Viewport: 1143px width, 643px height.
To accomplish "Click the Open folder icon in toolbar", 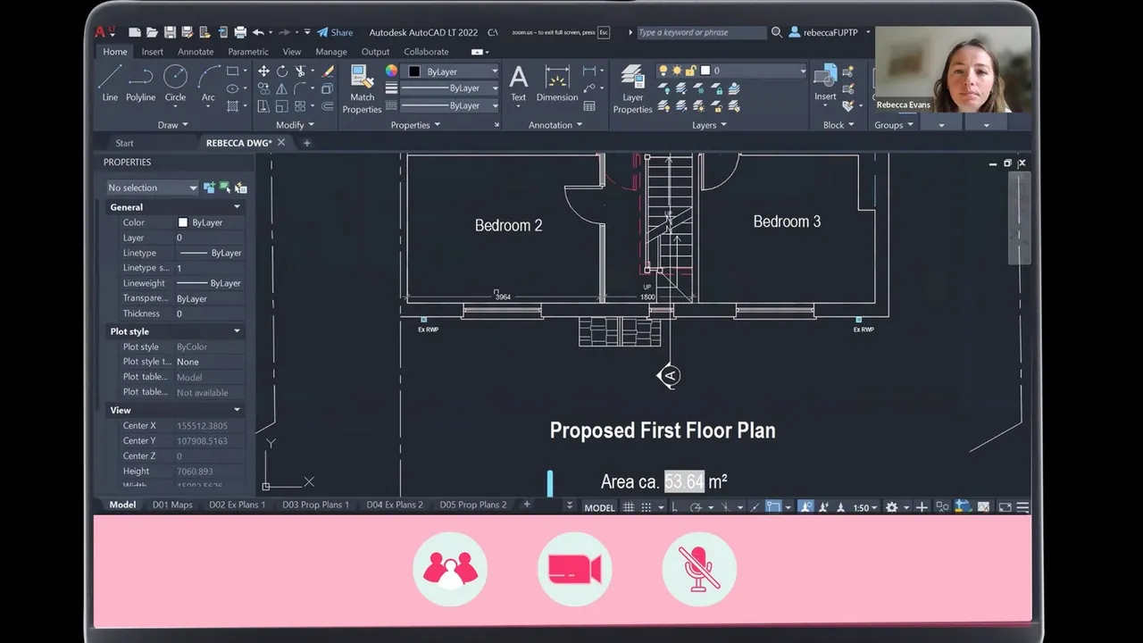I will click(152, 32).
